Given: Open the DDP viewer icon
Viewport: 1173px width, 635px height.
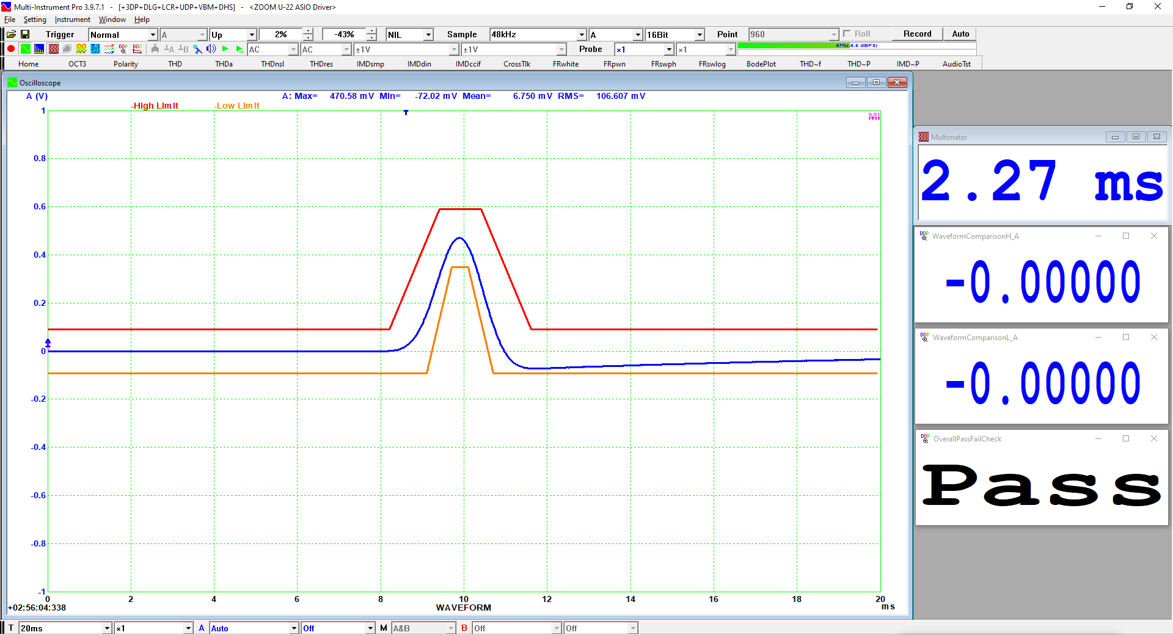Looking at the screenshot, I should click(x=123, y=49).
